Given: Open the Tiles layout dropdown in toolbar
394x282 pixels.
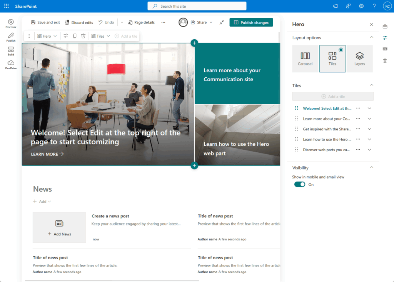Looking at the screenshot, I should pyautogui.click(x=100, y=36).
